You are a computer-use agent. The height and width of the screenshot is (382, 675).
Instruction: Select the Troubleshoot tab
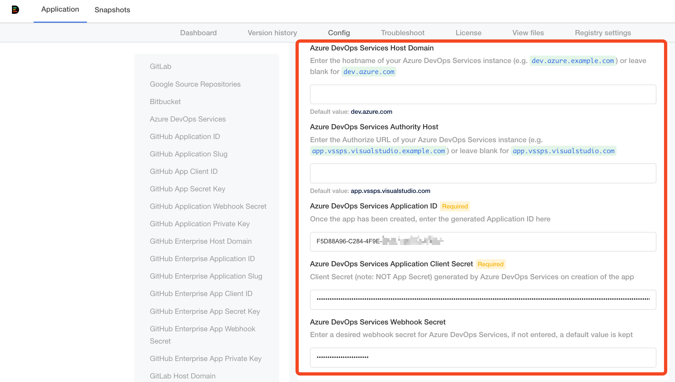[x=402, y=33]
